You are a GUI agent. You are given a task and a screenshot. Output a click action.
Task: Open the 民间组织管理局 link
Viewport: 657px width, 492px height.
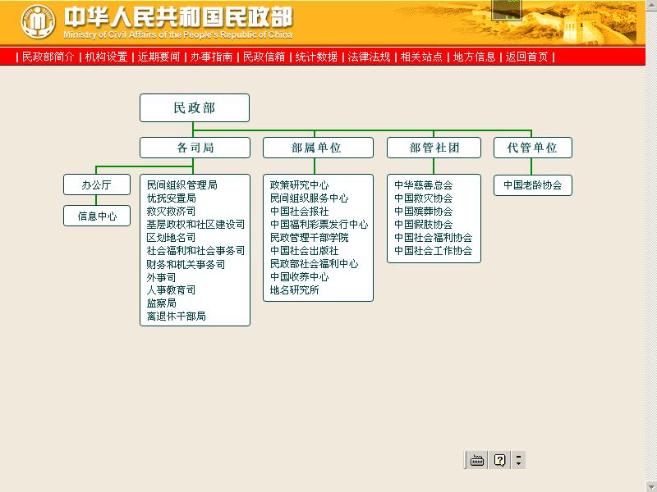[x=181, y=185]
